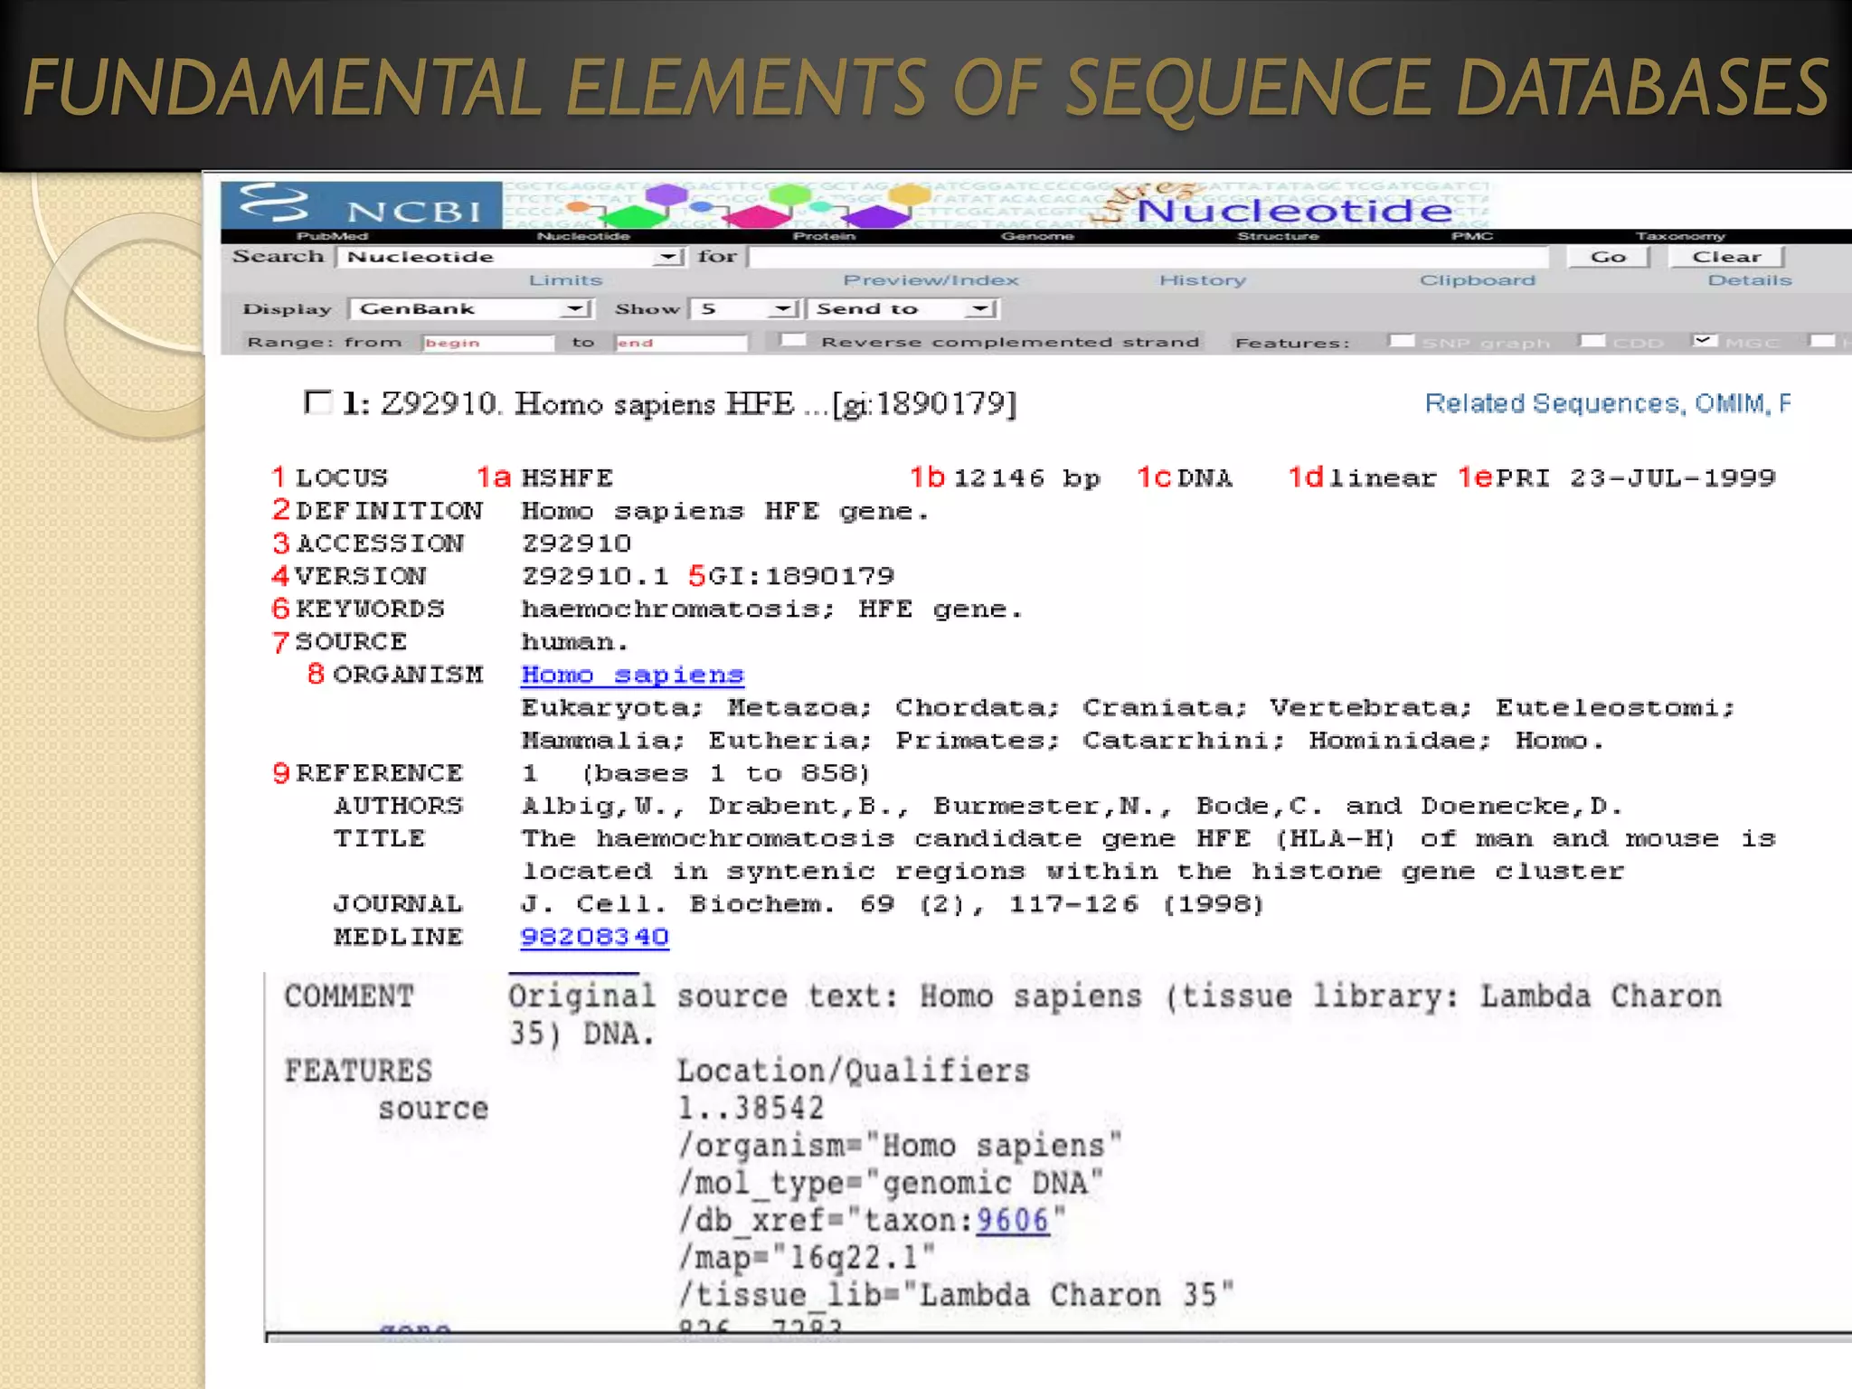Click the Clear button
The image size is (1852, 1389).
(x=1725, y=257)
